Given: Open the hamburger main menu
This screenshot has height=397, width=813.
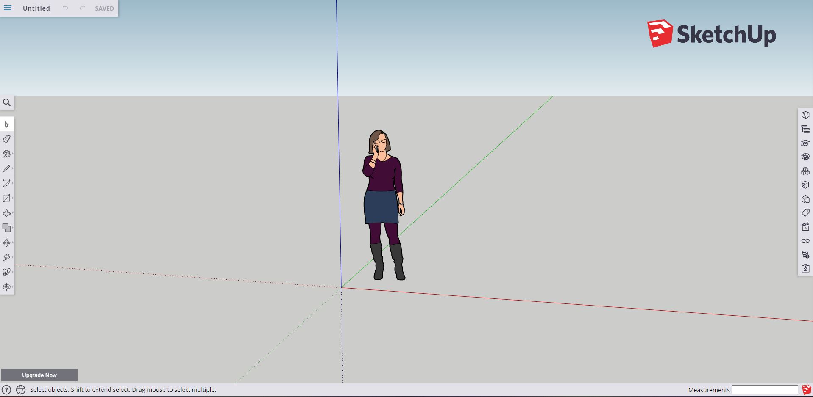Looking at the screenshot, I should tap(8, 8).
